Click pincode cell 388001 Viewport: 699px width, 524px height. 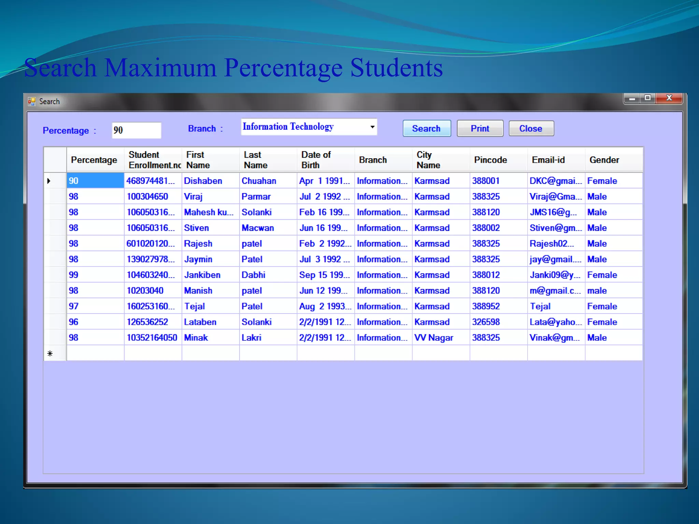coord(499,181)
